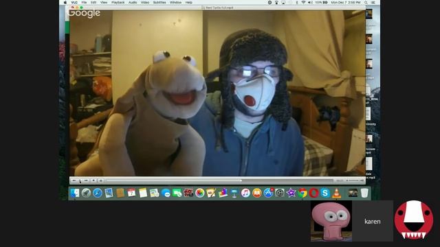Launch Keynote from the dock

(234, 193)
